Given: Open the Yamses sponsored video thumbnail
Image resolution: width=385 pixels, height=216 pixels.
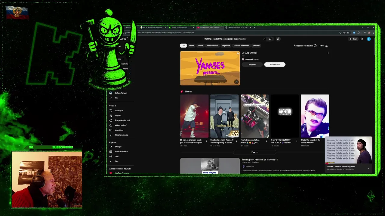Looking at the screenshot, I should [210, 68].
